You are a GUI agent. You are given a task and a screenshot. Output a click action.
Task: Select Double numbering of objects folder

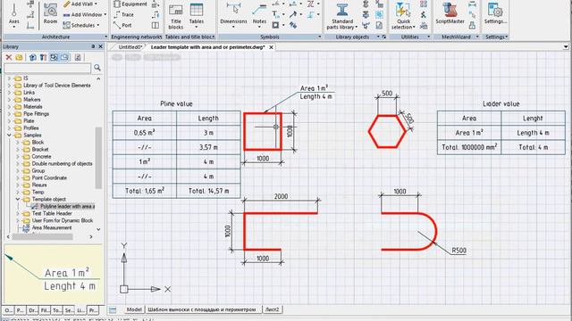tap(62, 164)
